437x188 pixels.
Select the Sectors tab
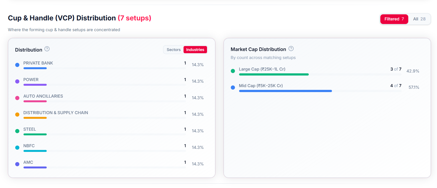pyautogui.click(x=174, y=50)
